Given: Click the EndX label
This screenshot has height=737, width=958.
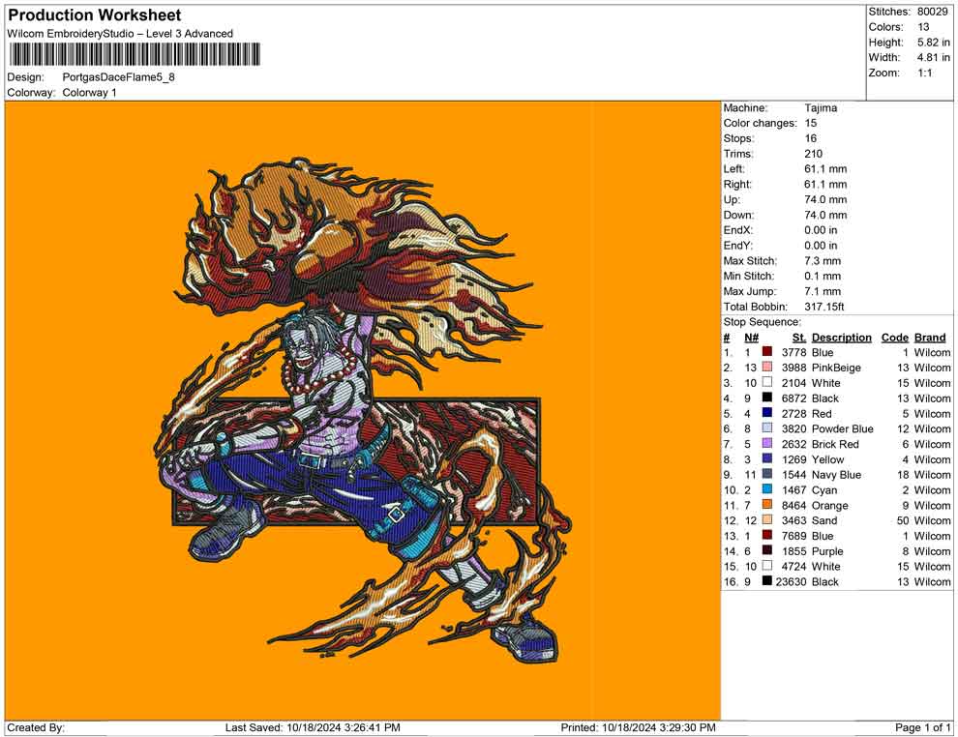Looking at the screenshot, I should [x=738, y=230].
